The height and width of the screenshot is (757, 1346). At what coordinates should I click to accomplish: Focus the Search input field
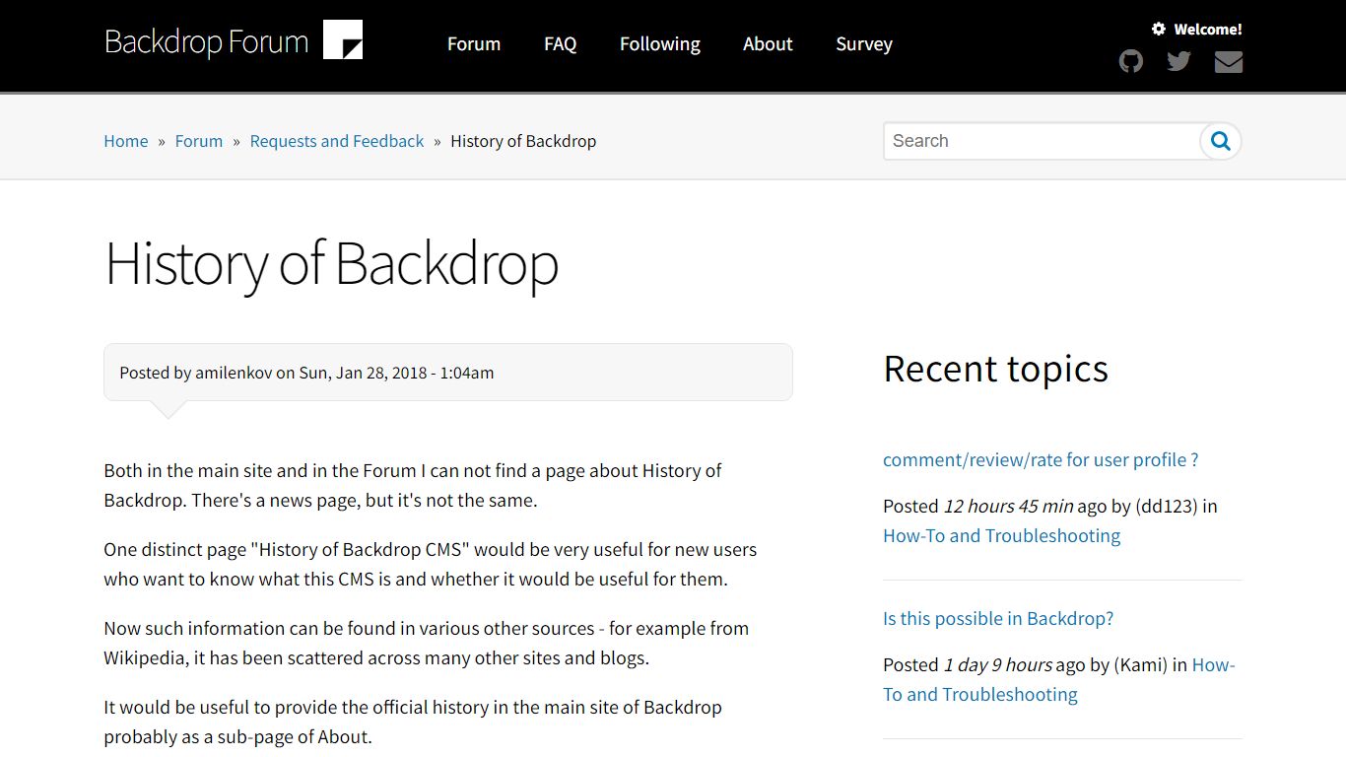[1042, 141]
